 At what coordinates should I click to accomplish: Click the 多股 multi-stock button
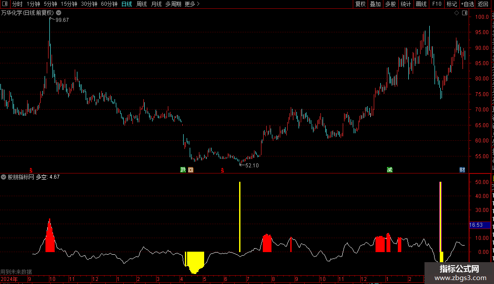[390, 4]
